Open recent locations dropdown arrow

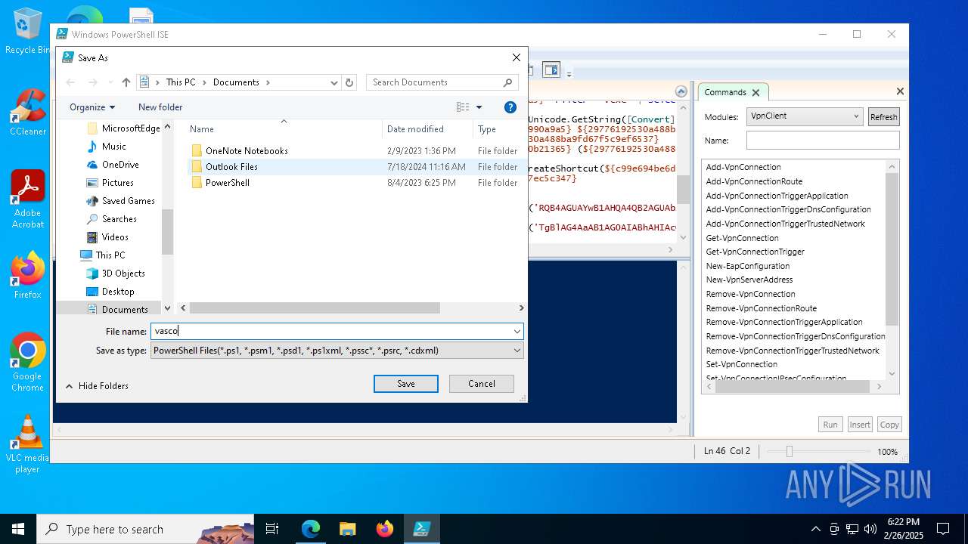pos(110,82)
